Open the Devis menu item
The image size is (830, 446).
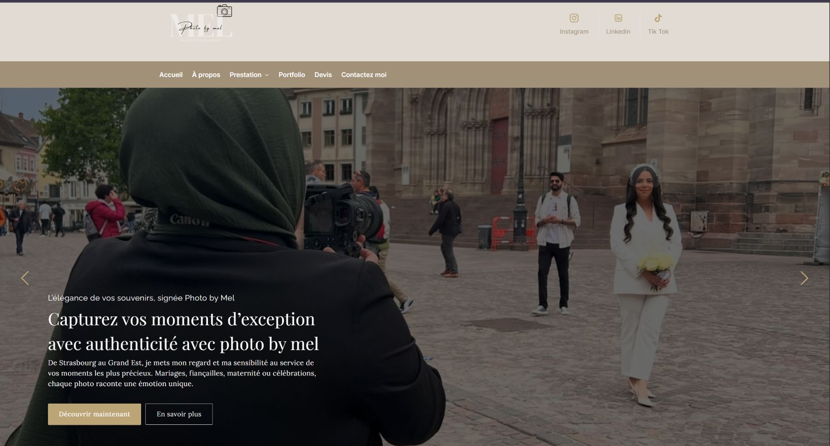[x=323, y=75]
